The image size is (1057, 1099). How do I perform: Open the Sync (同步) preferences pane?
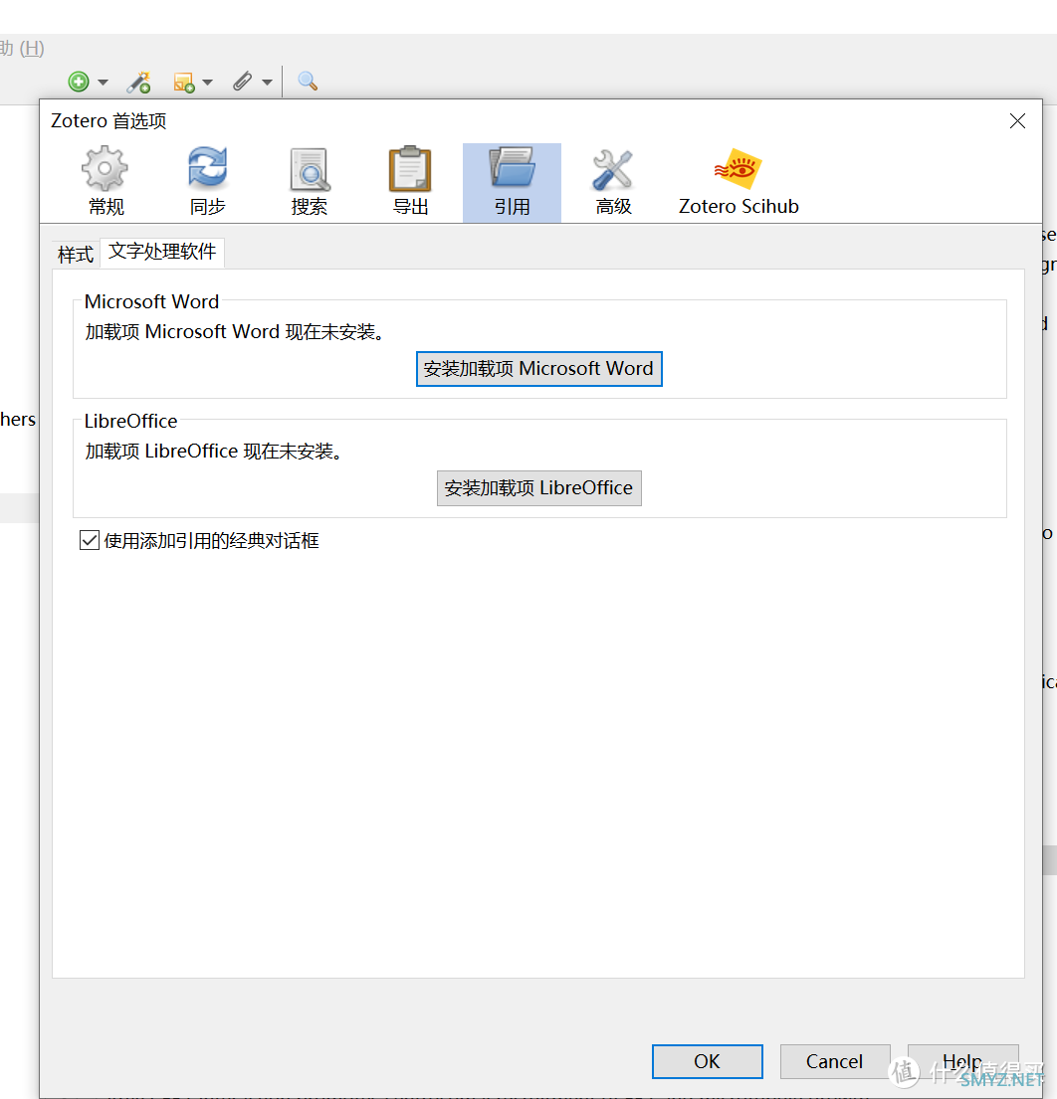208,182
